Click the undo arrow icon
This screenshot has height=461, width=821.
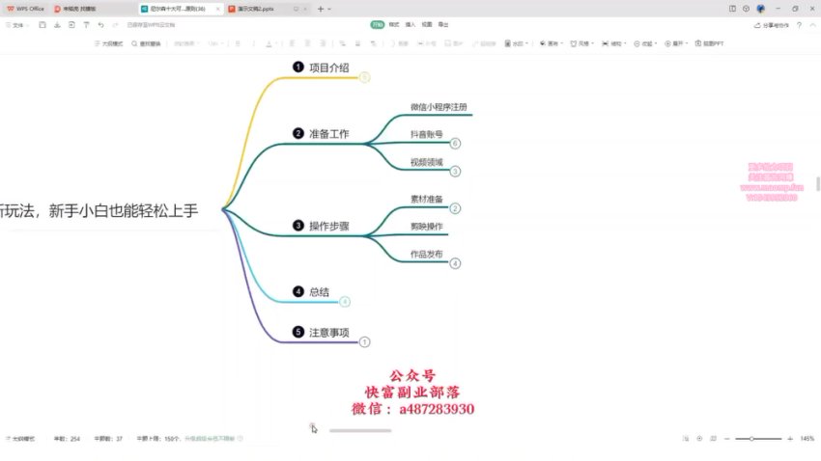click(x=102, y=25)
